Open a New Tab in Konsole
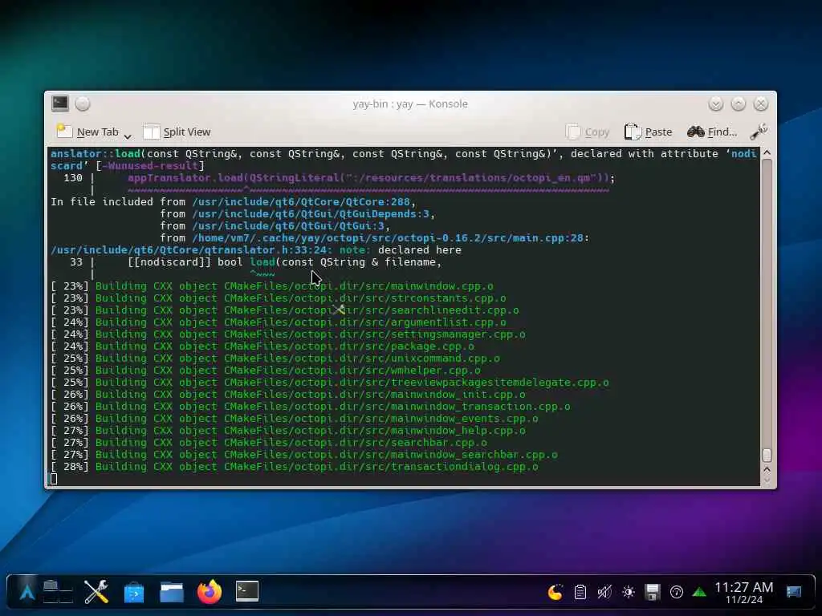This screenshot has height=616, width=822. (x=87, y=132)
